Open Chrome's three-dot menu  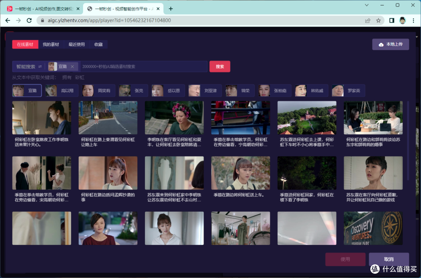click(x=413, y=20)
